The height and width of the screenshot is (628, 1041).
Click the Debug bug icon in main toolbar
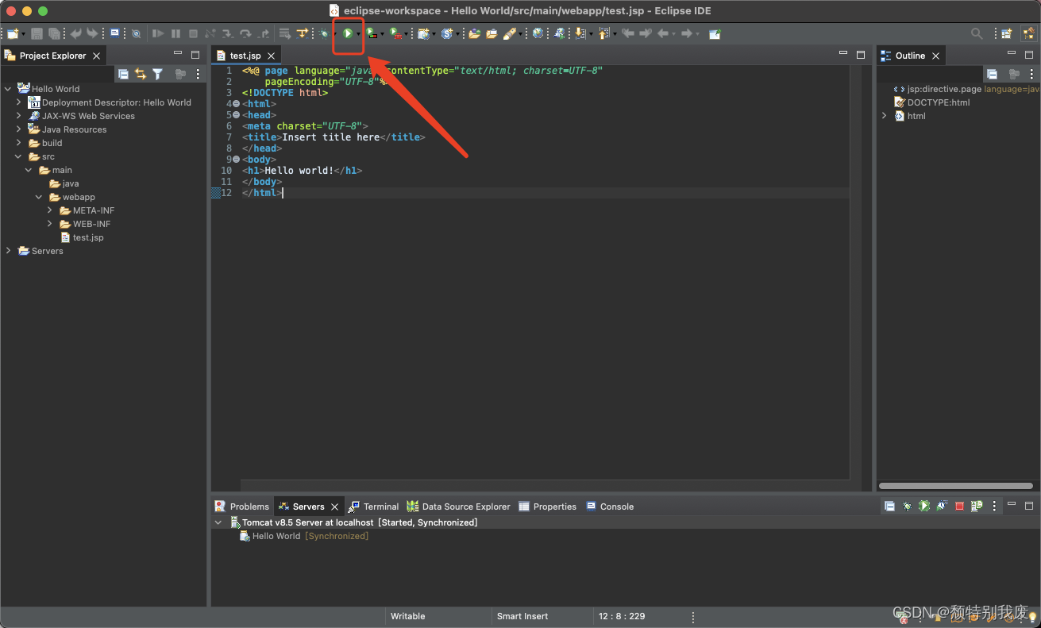324,33
